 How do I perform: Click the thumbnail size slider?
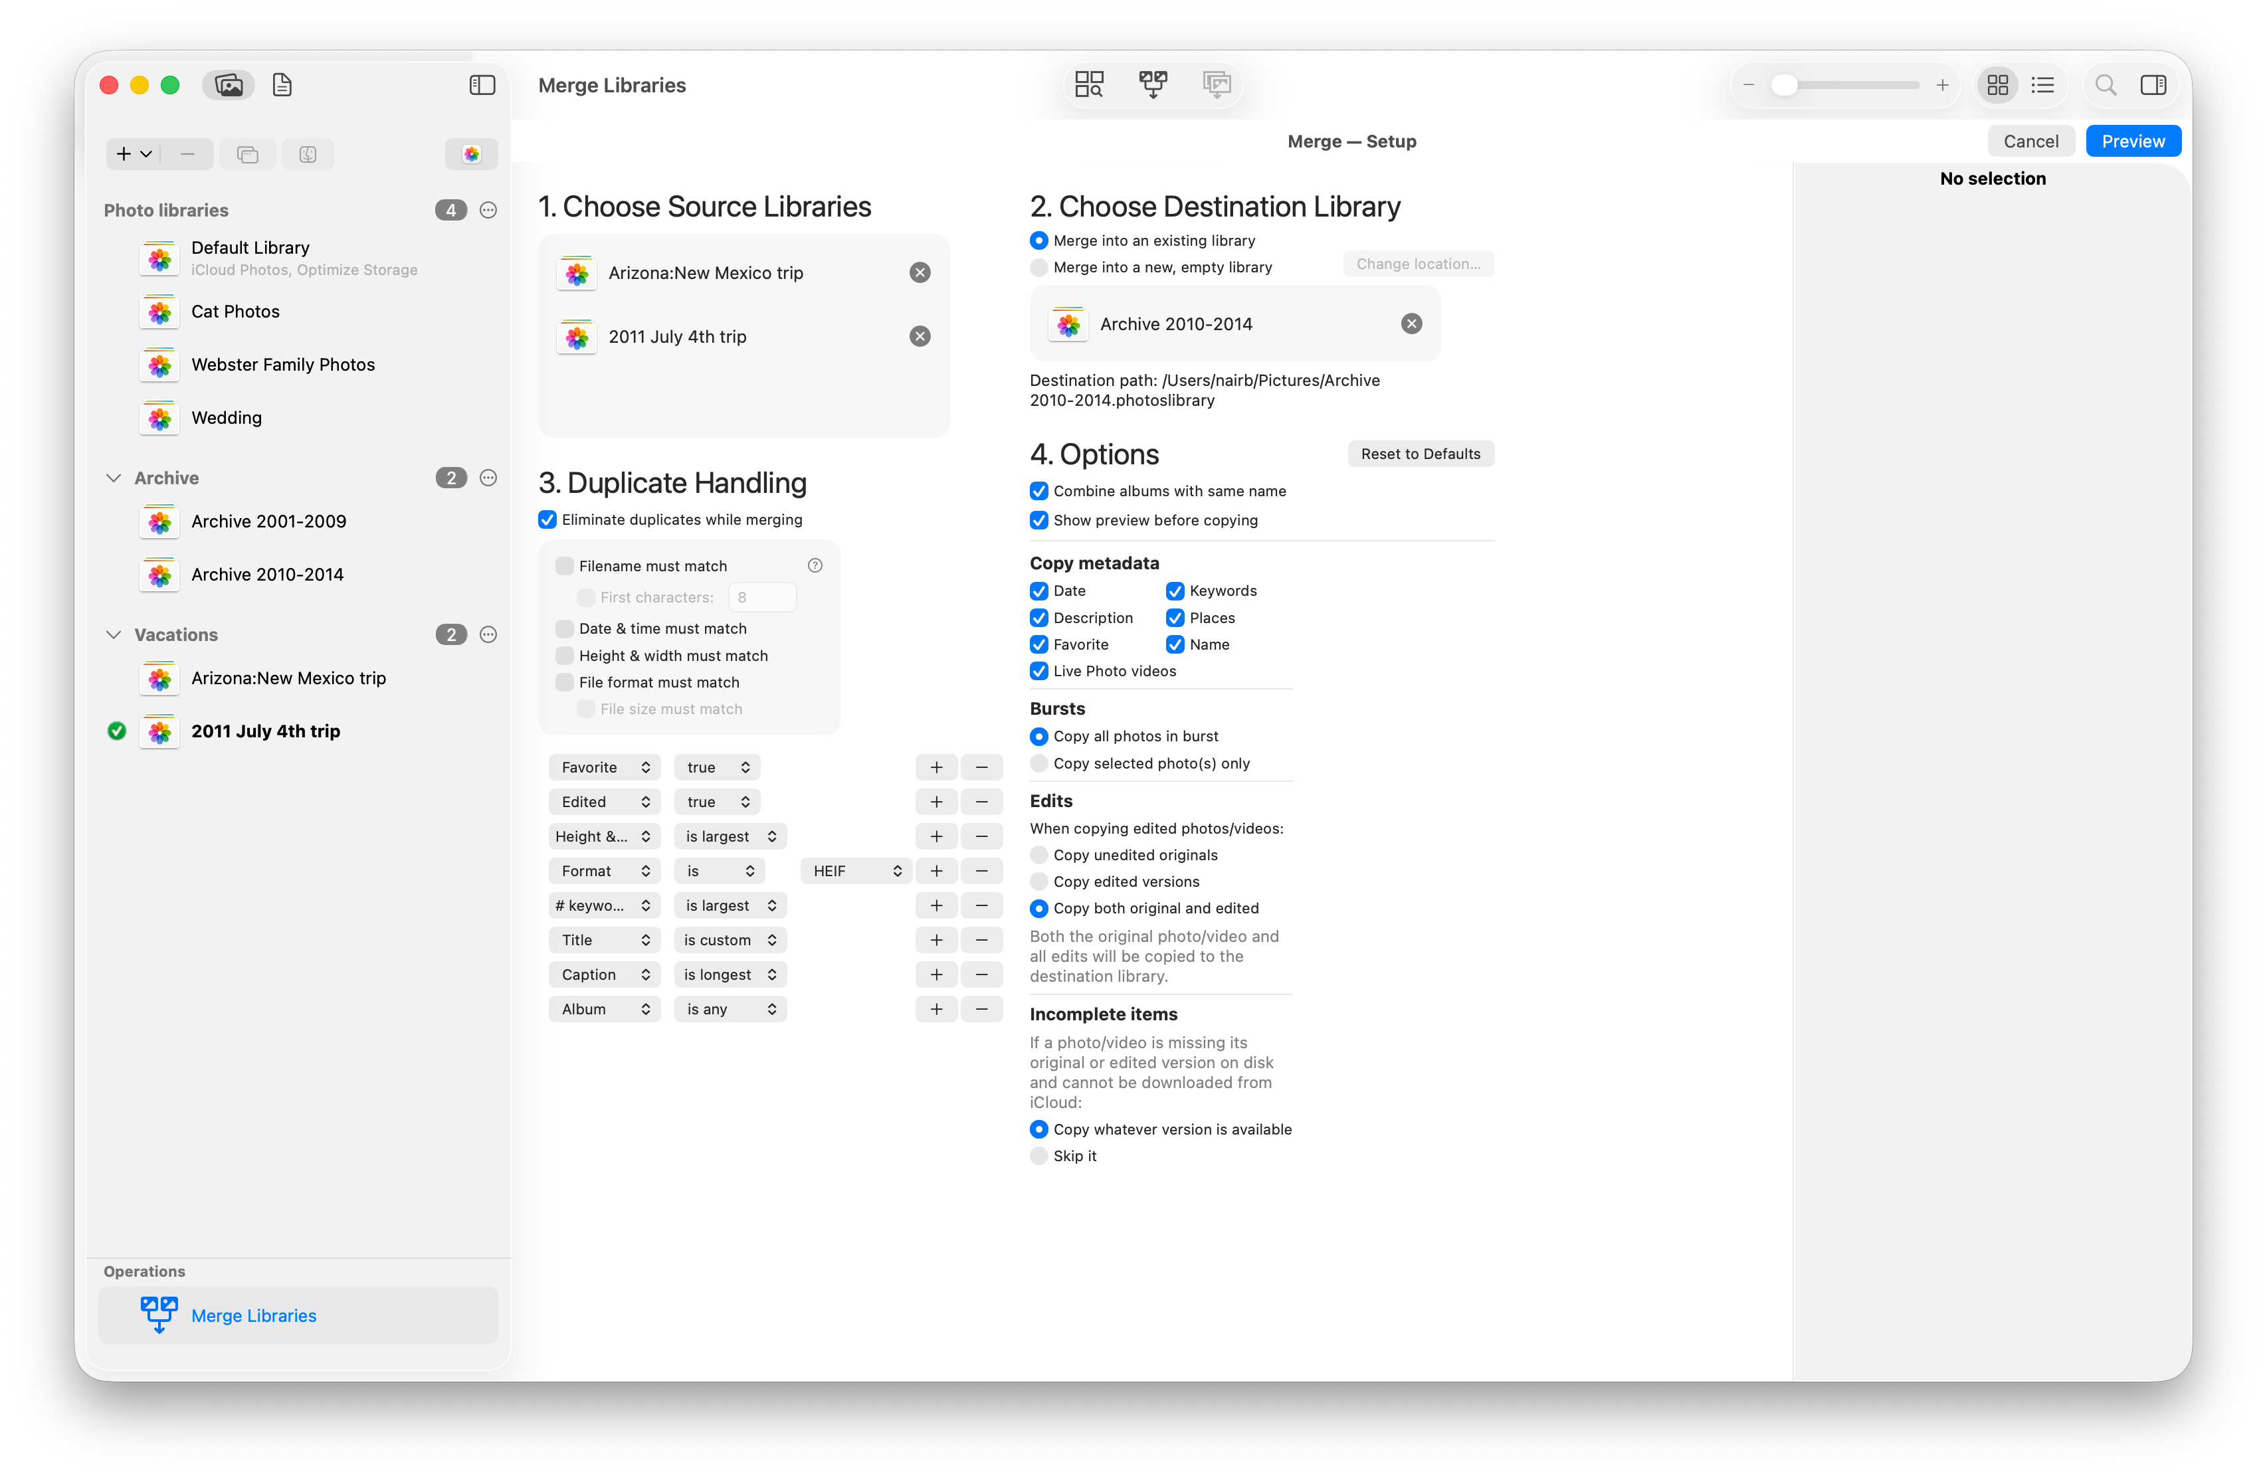(x=1845, y=86)
